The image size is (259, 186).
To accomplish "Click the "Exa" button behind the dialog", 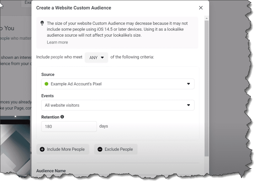I will 26,3.
